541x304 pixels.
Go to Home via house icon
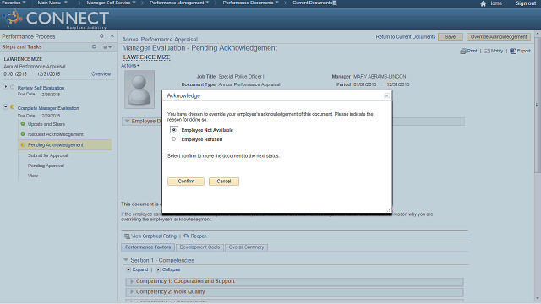(x=483, y=3)
